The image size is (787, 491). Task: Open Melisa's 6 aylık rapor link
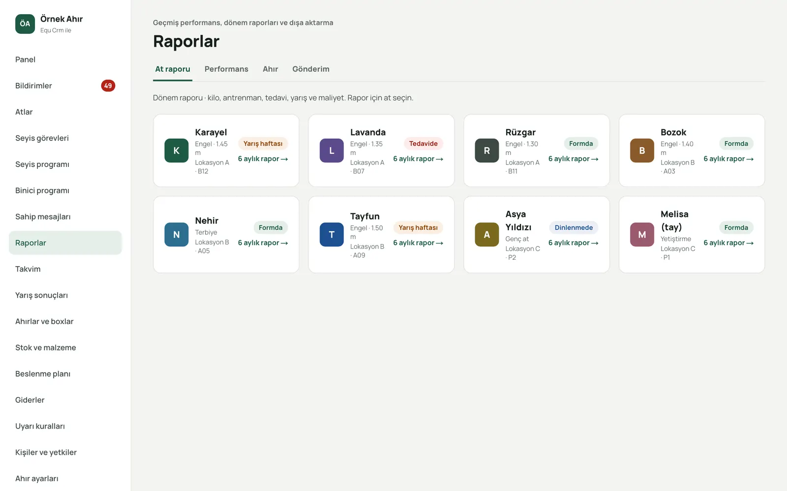tap(728, 243)
